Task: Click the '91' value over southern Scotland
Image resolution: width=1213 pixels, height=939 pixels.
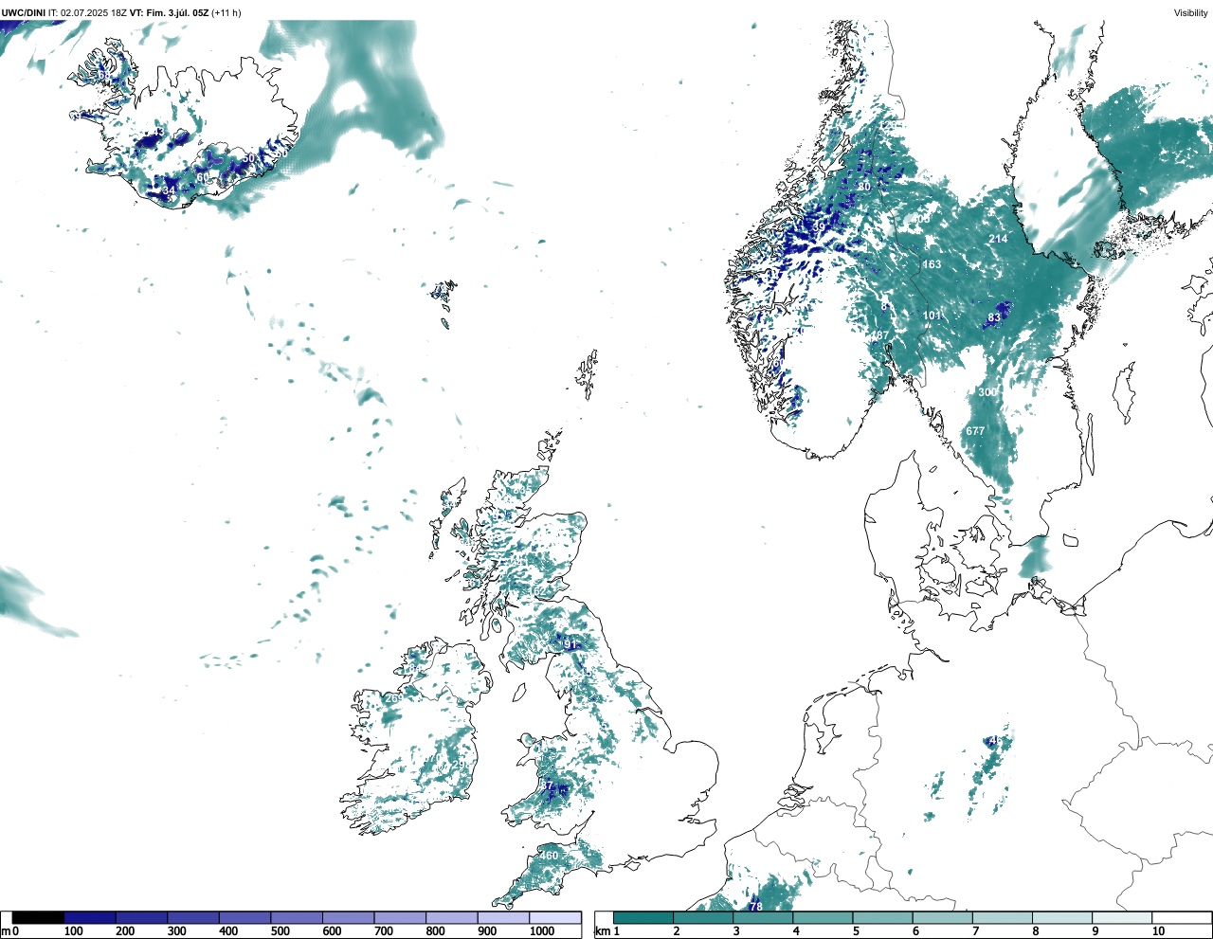Action: (570, 644)
